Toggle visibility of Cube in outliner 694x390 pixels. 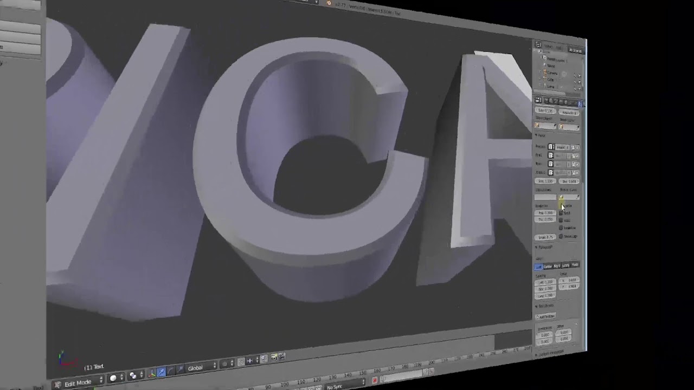pyautogui.click(x=575, y=82)
